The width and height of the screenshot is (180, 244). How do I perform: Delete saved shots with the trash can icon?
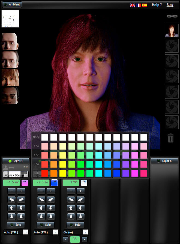170,138
